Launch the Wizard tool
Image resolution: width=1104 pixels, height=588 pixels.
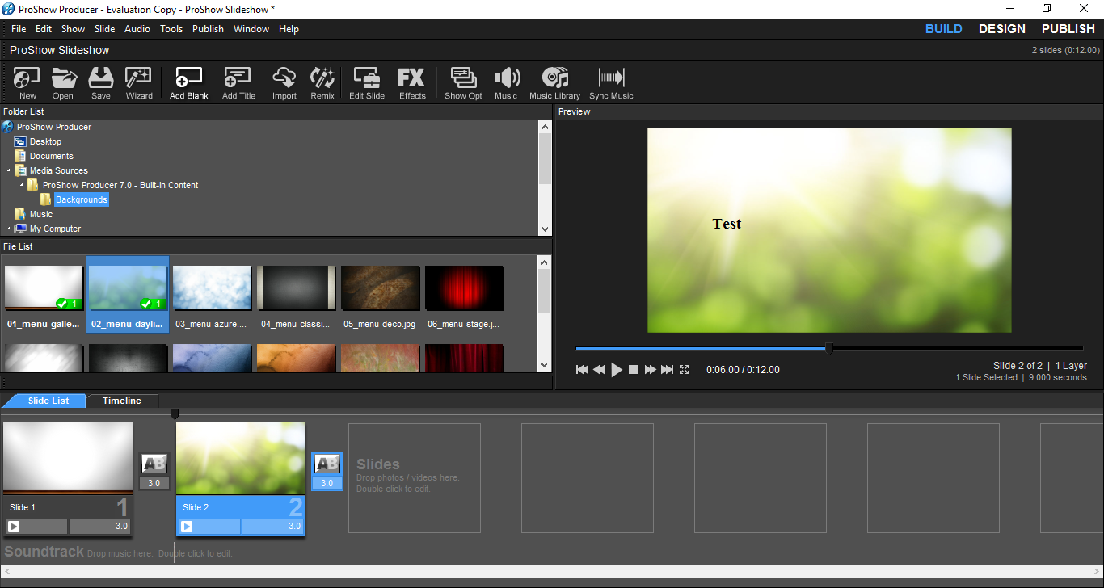139,83
